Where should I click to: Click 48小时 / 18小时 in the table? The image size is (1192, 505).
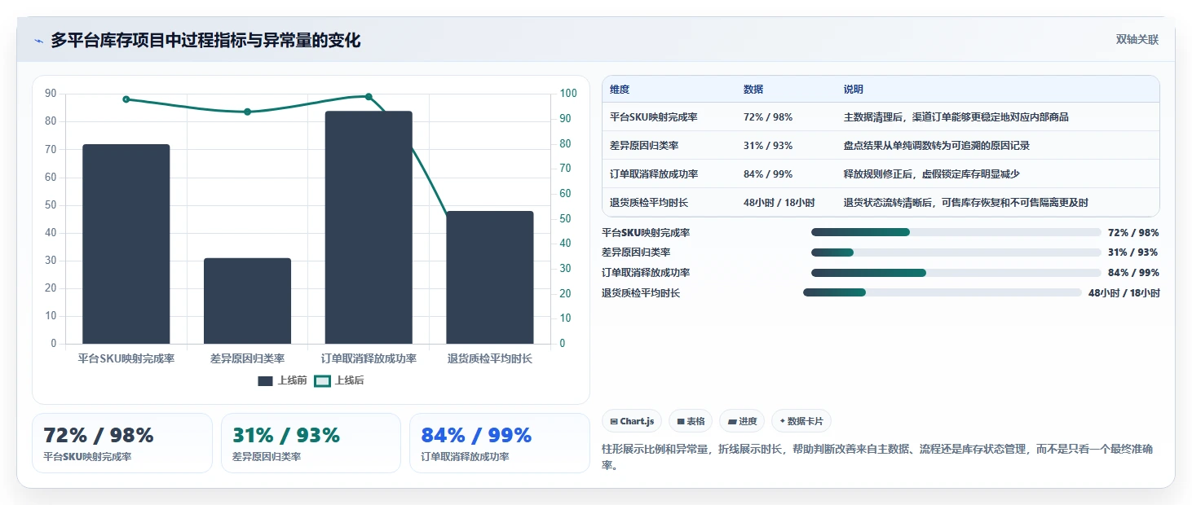779,202
